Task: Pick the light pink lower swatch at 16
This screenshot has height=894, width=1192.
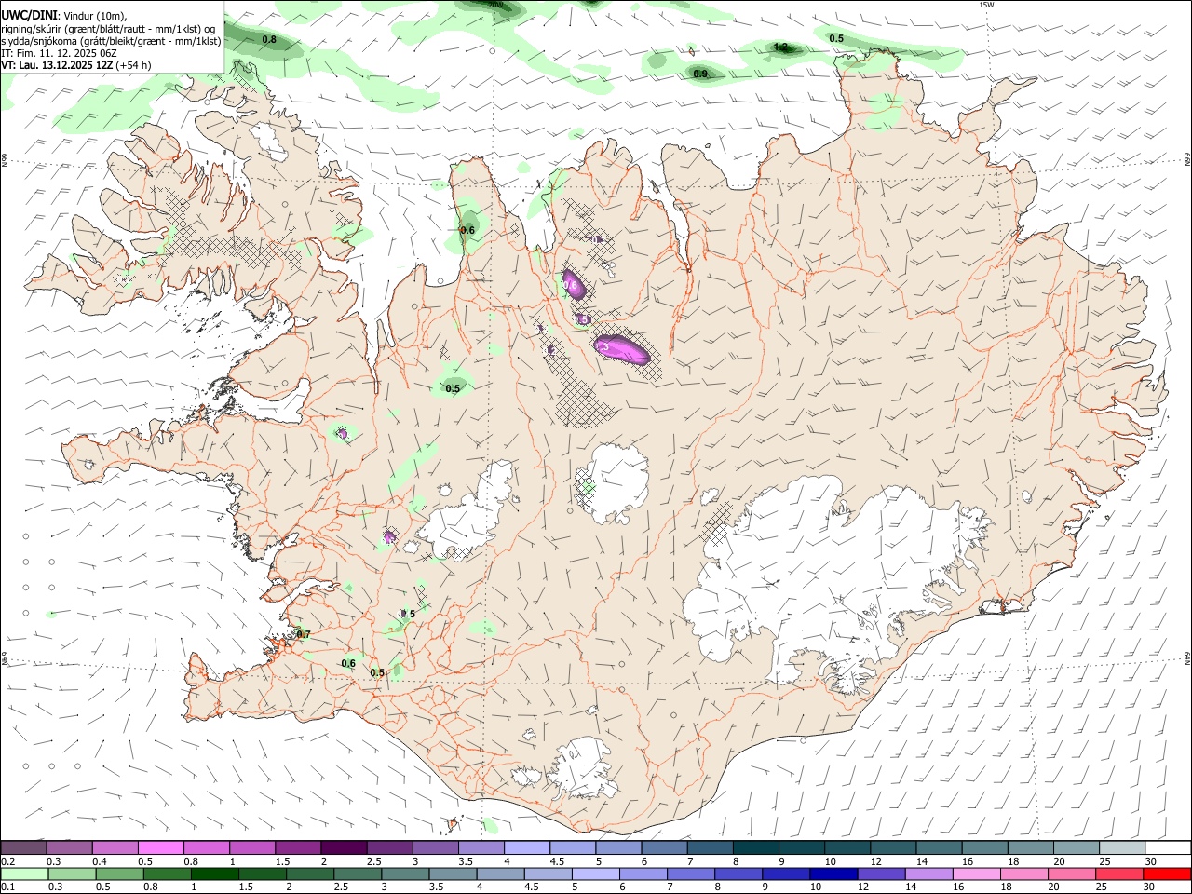Action: click(x=976, y=874)
